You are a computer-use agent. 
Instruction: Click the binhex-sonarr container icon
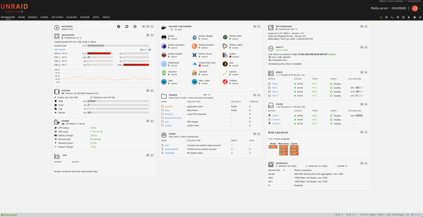click(x=195, y=55)
